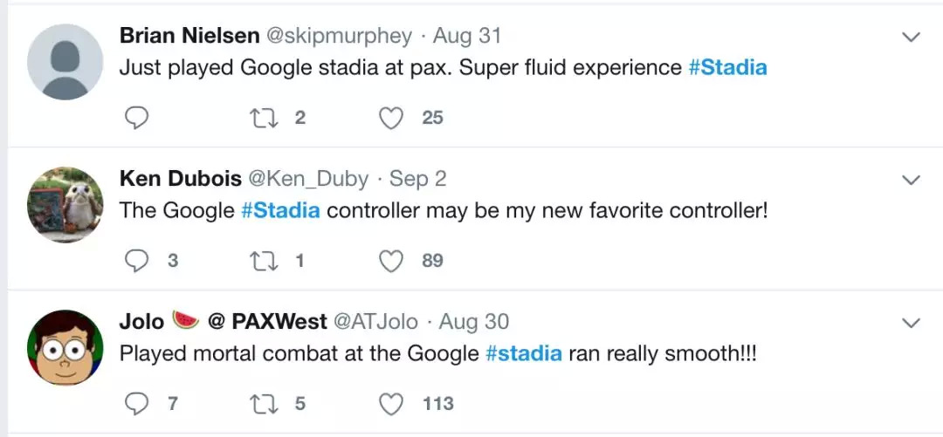Open the #Stadia hashtag in Brian's tweet
The width and height of the screenshot is (943, 437).
[727, 67]
